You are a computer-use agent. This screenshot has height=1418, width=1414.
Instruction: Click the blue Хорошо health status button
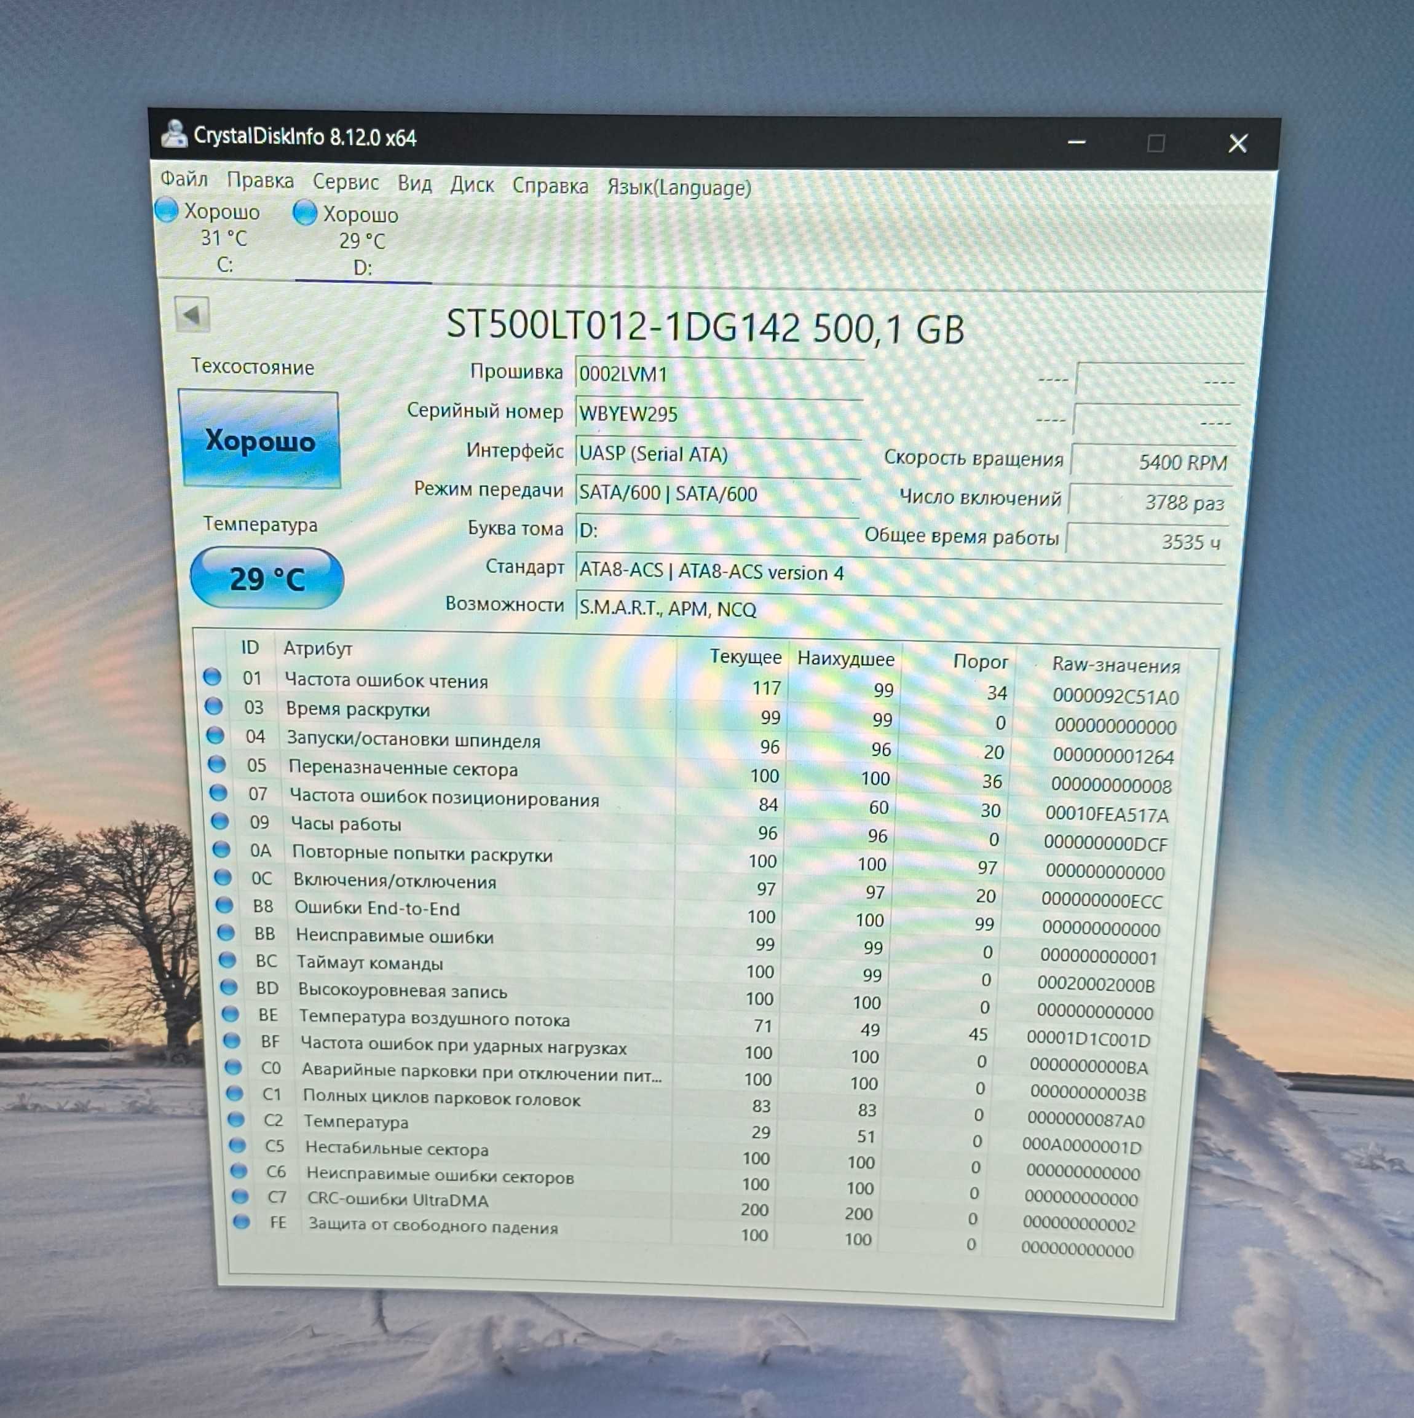point(260,439)
